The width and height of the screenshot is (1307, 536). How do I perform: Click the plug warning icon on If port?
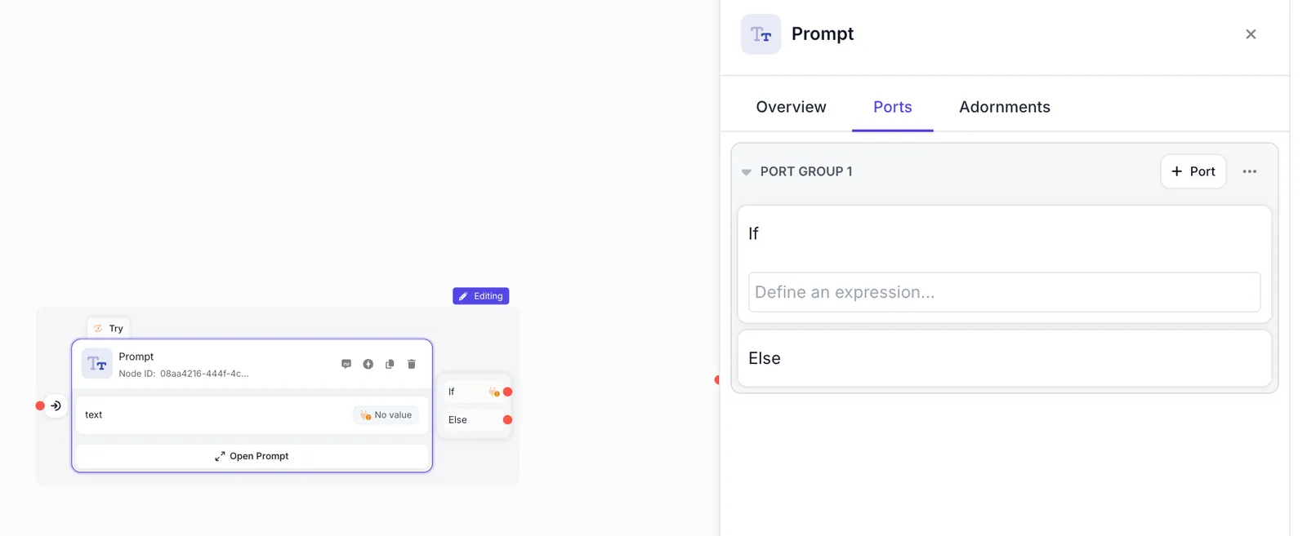[x=494, y=392]
